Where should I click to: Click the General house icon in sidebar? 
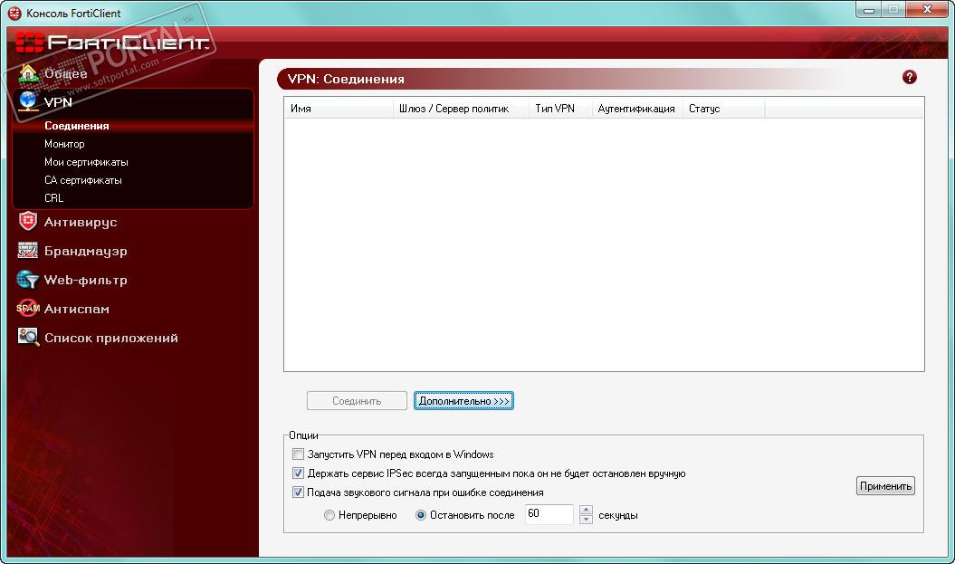tap(28, 73)
